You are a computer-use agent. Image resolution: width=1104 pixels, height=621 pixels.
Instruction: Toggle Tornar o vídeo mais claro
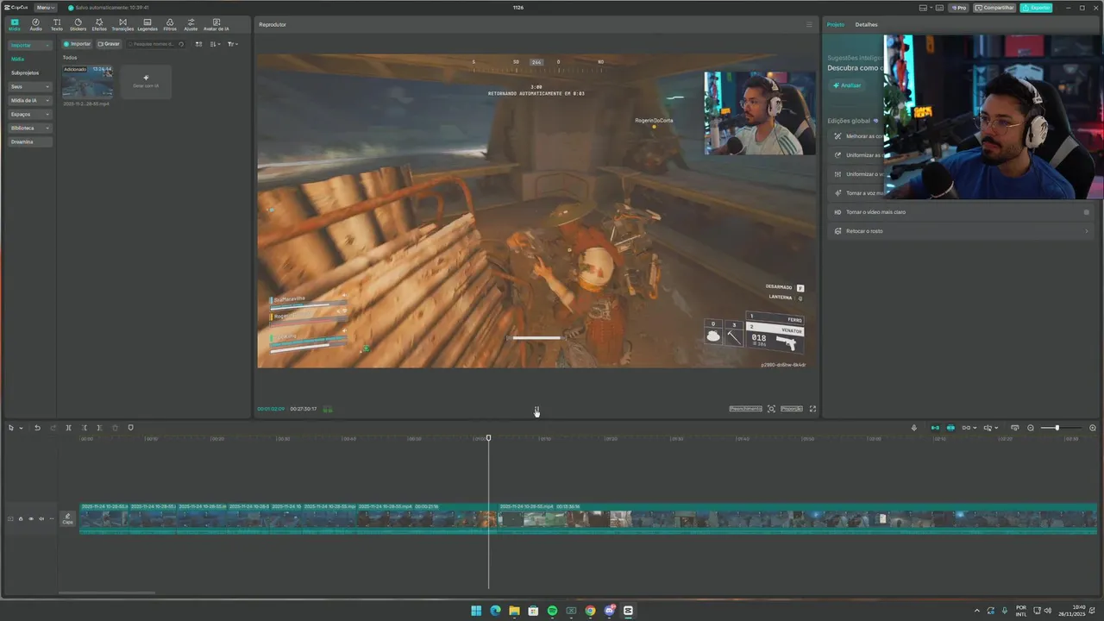(x=1087, y=212)
